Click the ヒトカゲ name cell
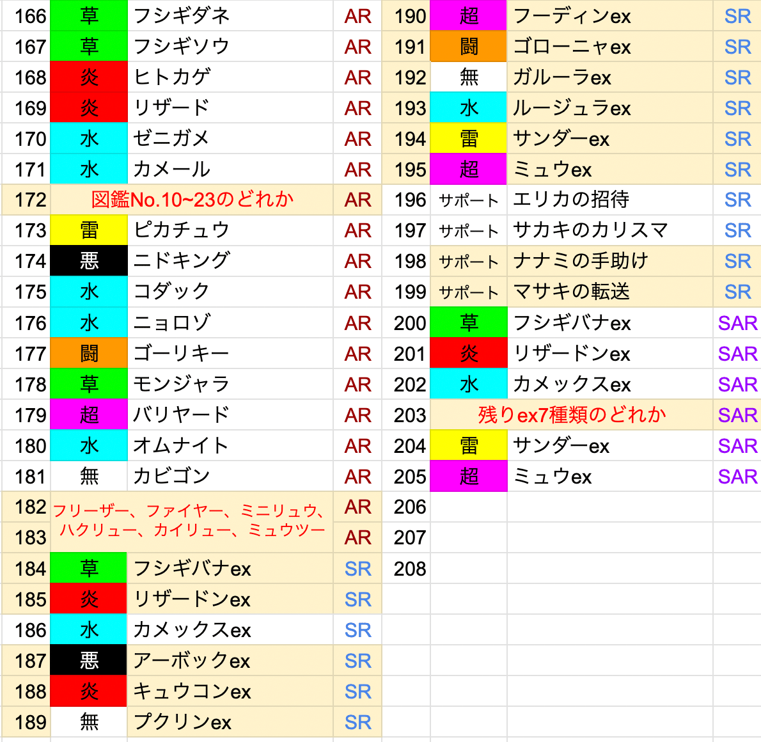This screenshot has width=761, height=742. (230, 77)
